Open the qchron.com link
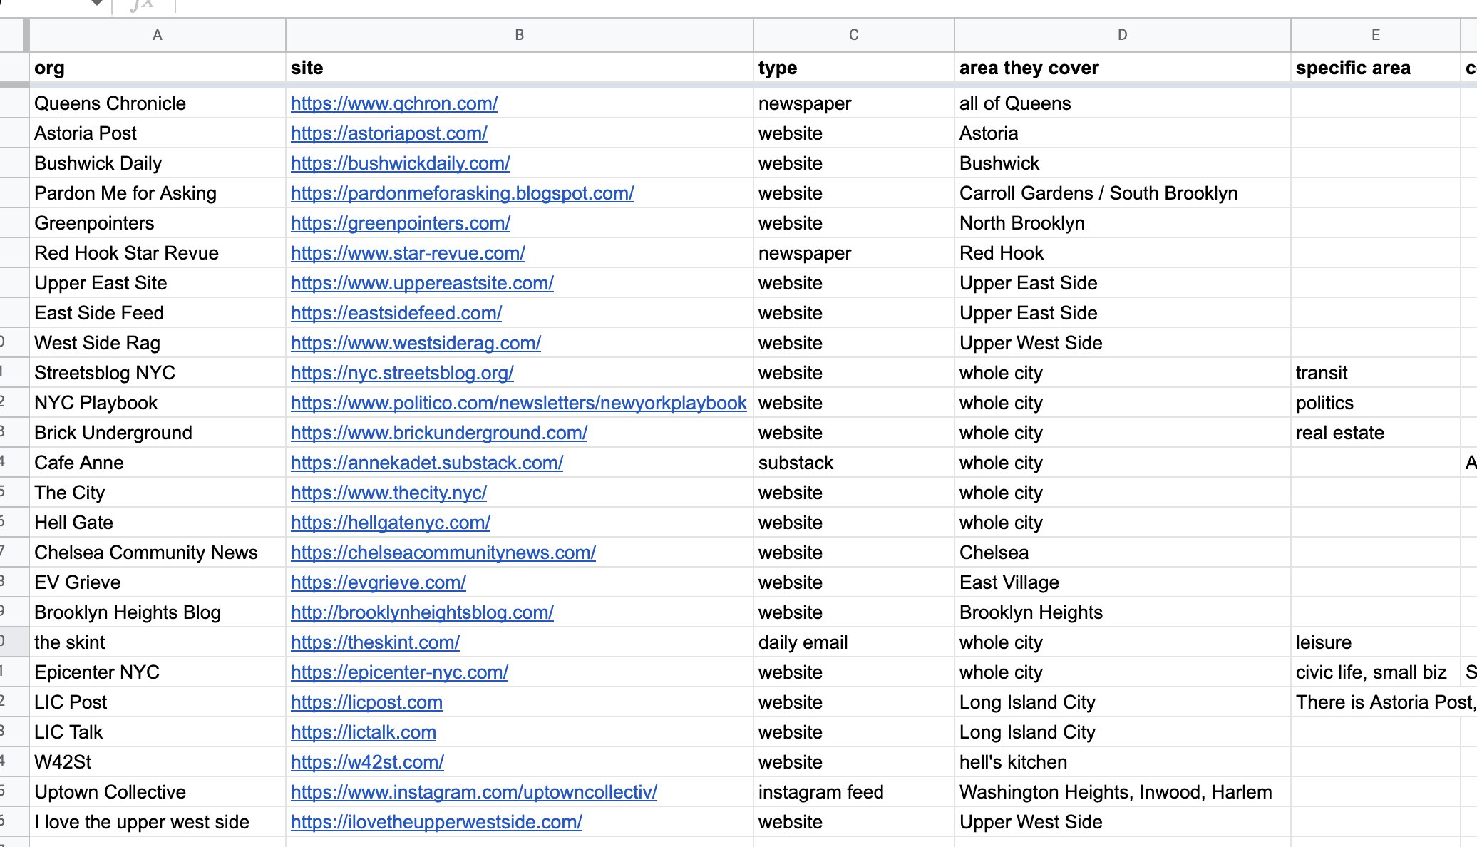The image size is (1477, 847). click(x=393, y=103)
